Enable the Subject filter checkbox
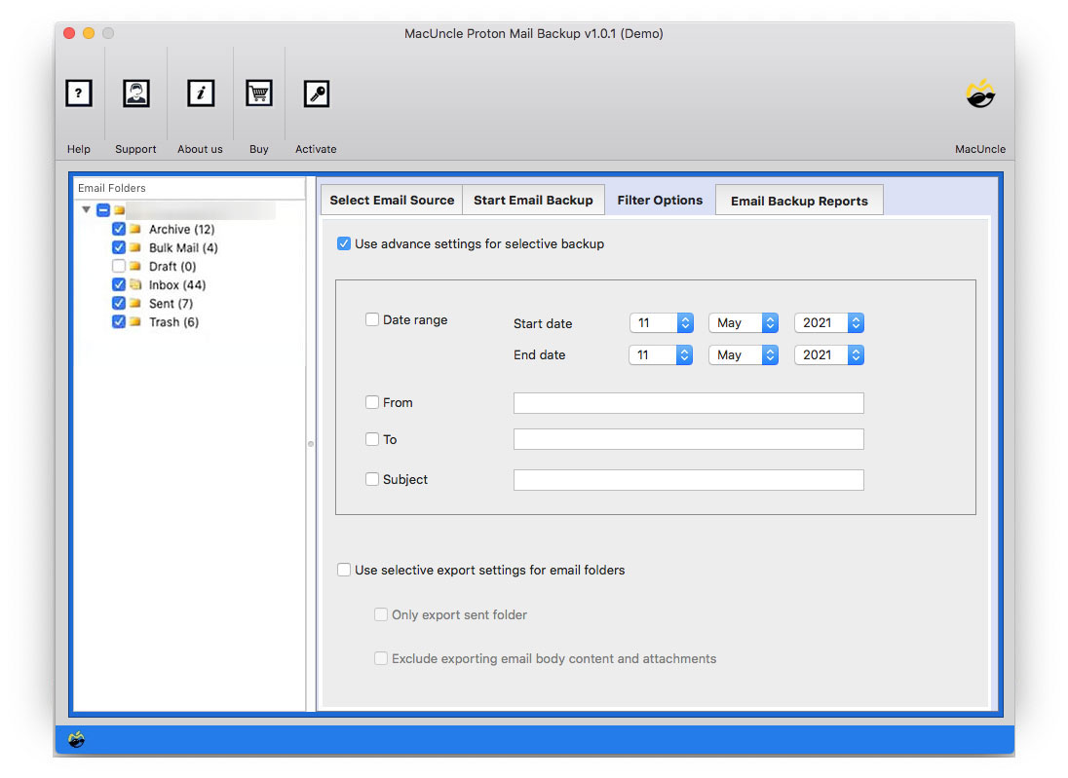 point(372,479)
